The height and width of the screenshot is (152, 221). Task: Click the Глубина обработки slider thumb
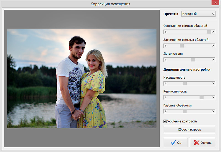[x=185, y=111]
